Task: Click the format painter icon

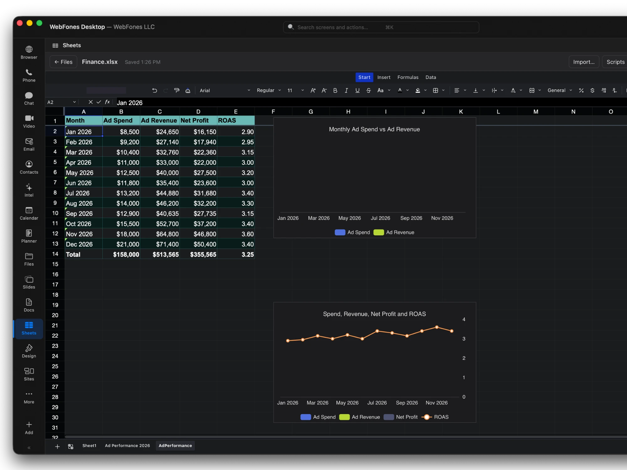Action: click(177, 91)
